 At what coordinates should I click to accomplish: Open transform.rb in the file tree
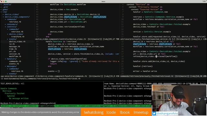[18, 36]
